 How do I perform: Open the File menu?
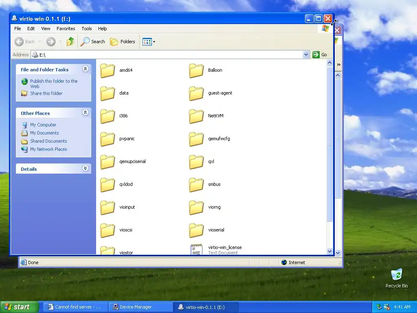[x=18, y=29]
